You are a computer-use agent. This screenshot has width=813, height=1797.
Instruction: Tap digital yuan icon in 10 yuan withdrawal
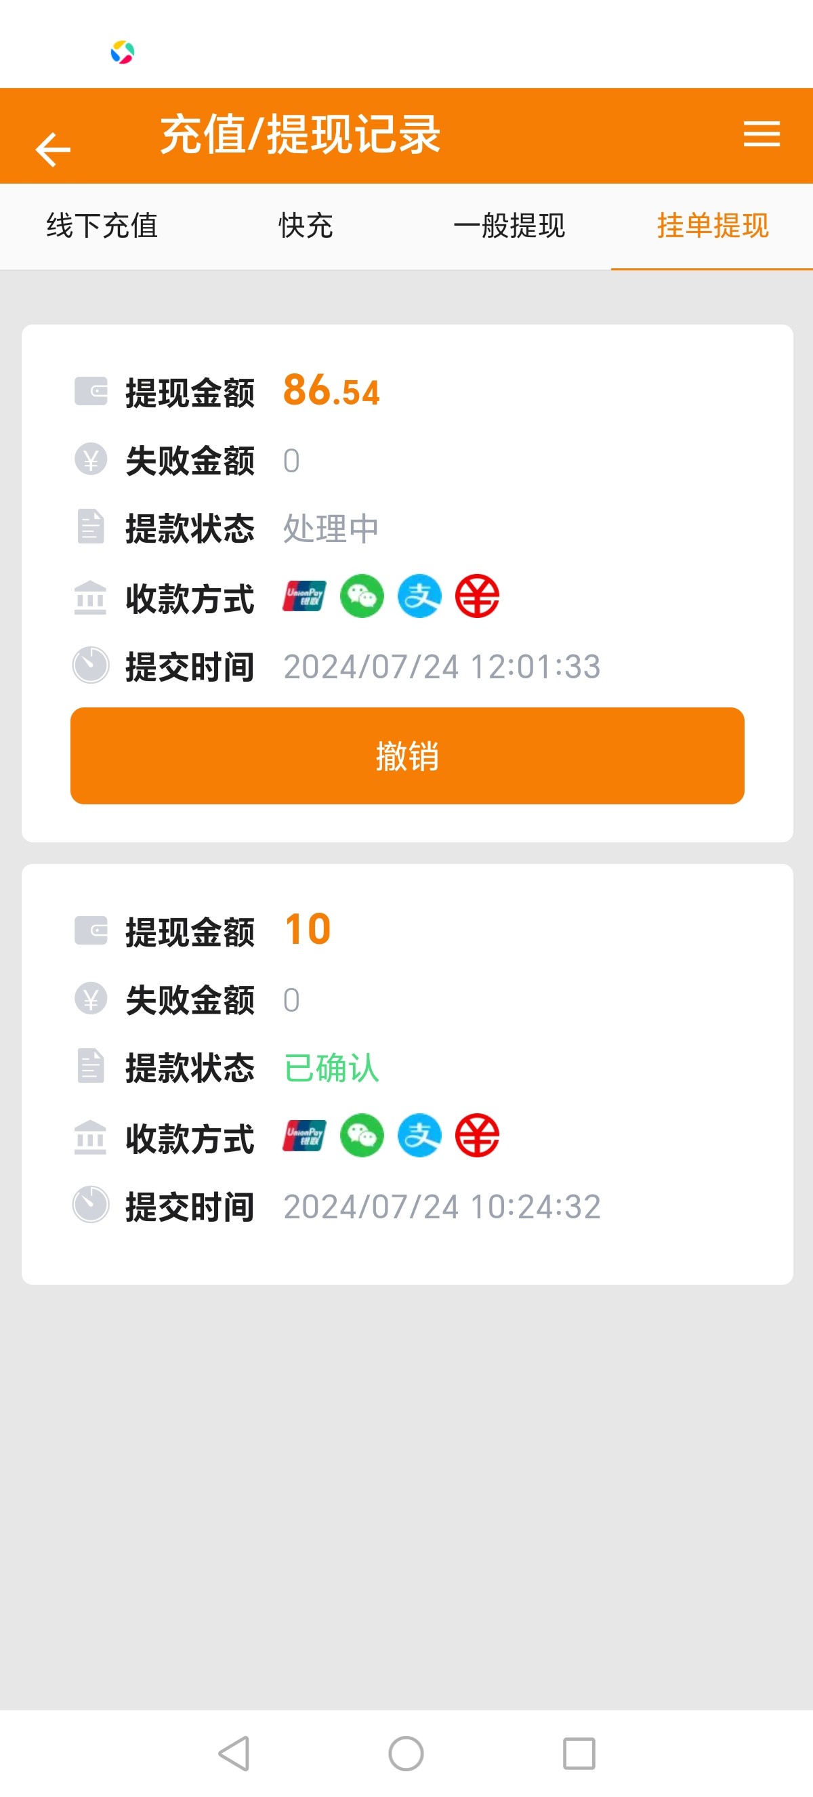[477, 1136]
